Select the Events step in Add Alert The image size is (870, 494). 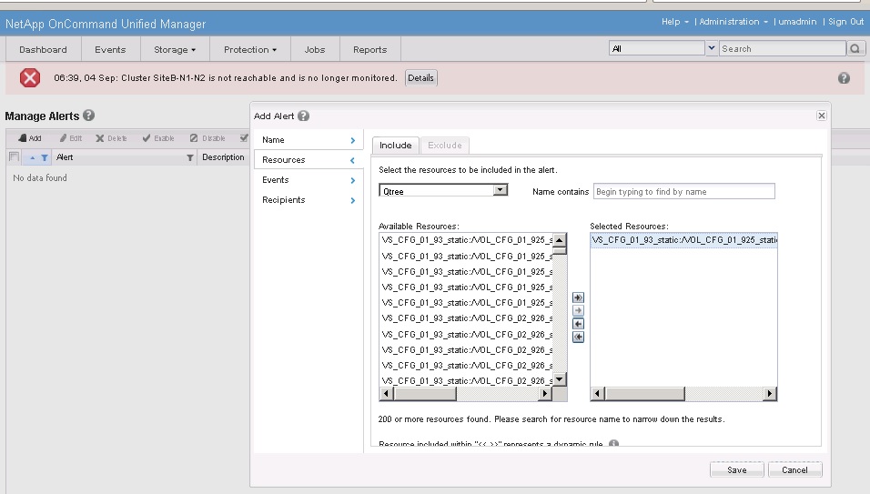pos(308,180)
